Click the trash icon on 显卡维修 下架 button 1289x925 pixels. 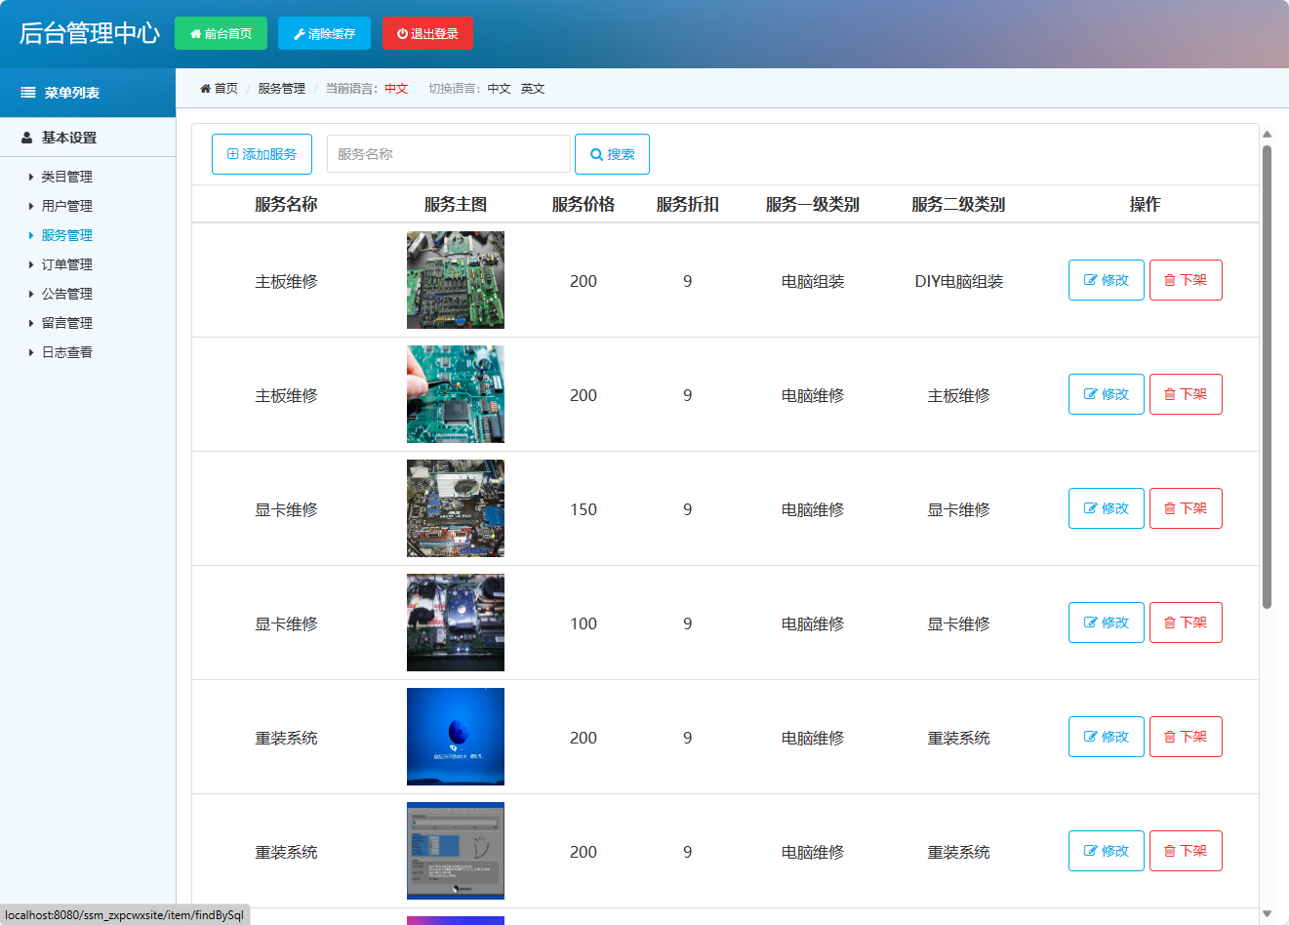coord(1170,507)
